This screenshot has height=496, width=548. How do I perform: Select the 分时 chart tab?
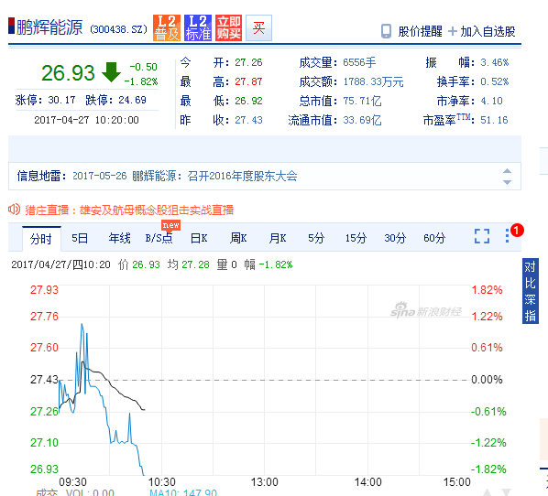[x=41, y=239]
